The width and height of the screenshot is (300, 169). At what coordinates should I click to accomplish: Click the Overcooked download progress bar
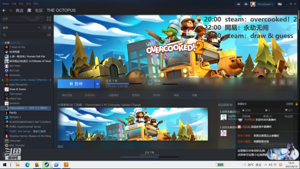[124, 84]
